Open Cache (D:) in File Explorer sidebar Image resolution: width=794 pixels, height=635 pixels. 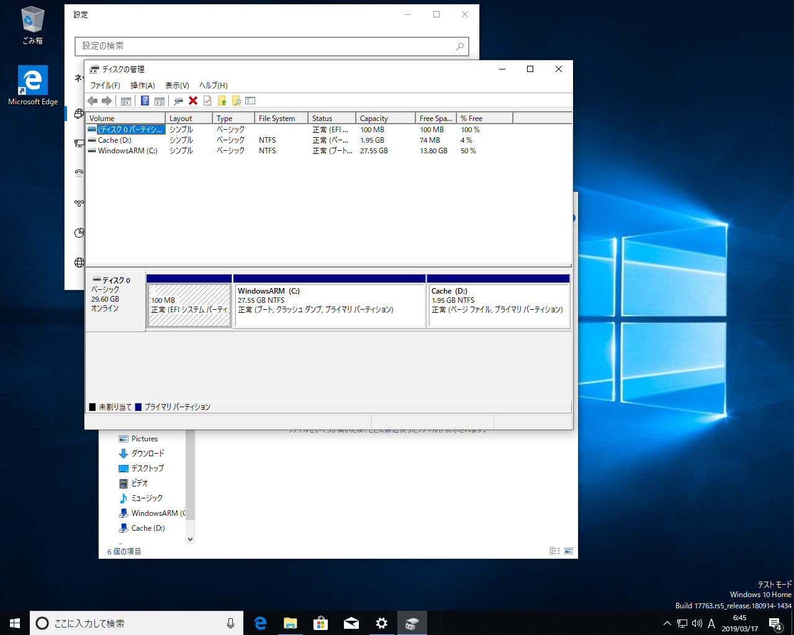[142, 528]
